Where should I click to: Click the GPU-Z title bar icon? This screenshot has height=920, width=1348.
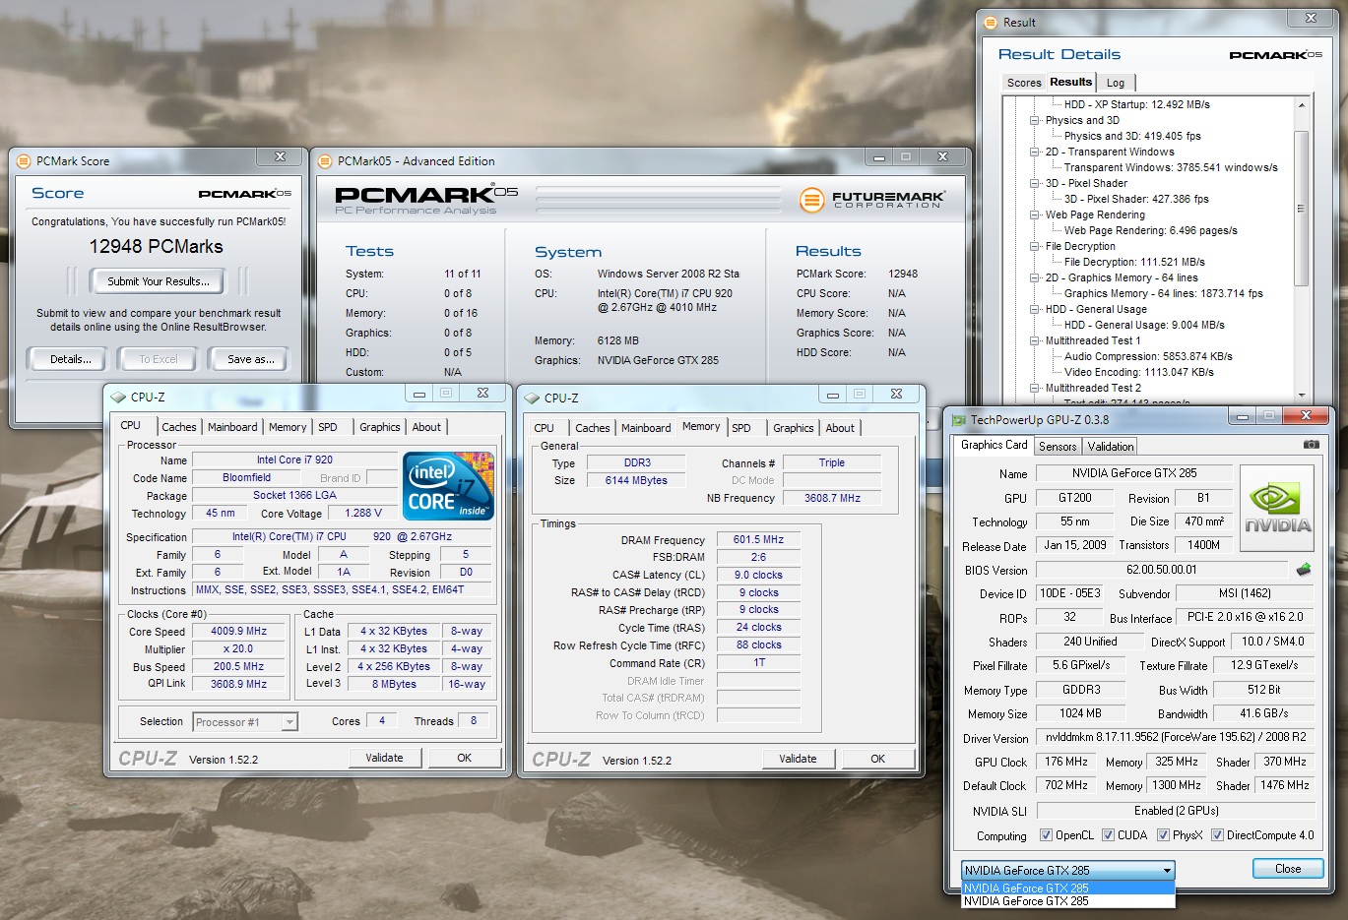pos(958,419)
